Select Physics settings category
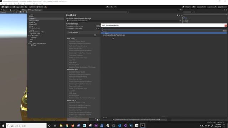228x128 pixels. click(32, 22)
